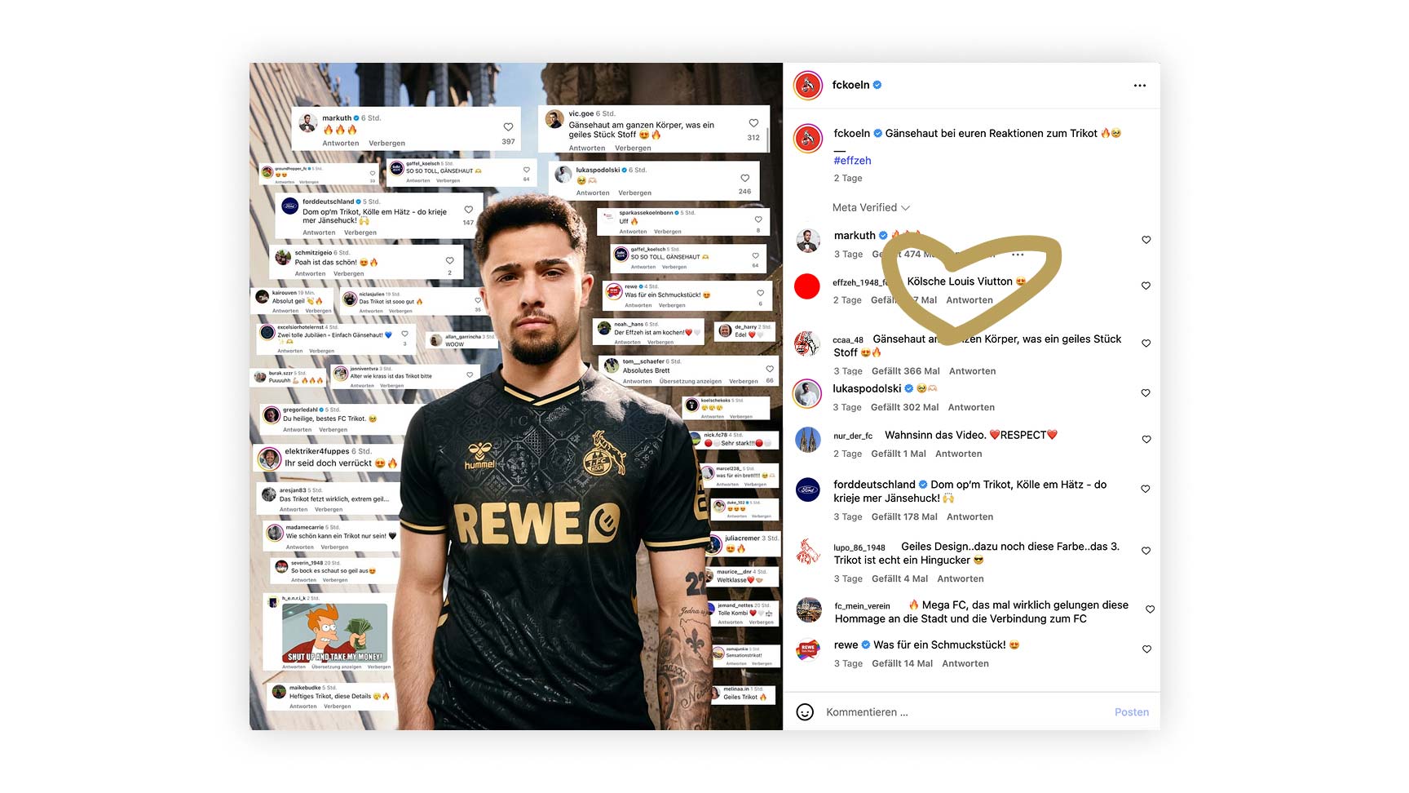Click into the Kommentieren input field
This screenshot has height=793, width=1409.
(x=962, y=712)
